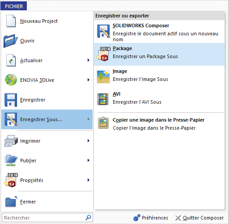Expand the Propriétés submenu arrow
Image resolution: width=229 pixels, height=224 pixels.
89,180
